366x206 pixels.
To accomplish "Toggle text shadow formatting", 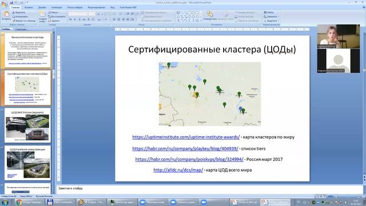I will 89,19.
